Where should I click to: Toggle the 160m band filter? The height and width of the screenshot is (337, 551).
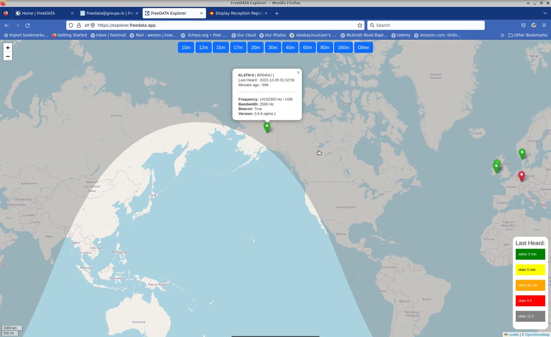coord(344,47)
